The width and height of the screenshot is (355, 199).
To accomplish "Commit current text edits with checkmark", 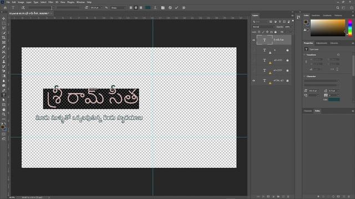I will tap(176, 8).
